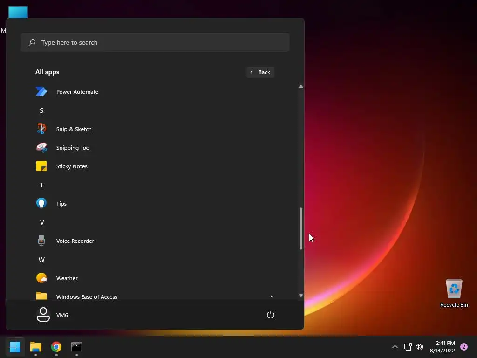Image resolution: width=477 pixels, height=358 pixels.
Task: Open the network status tray icon
Action: pos(408,347)
